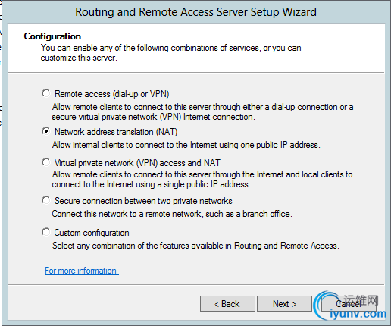The image size is (391, 326).
Task: Click the branch office description text
Action: 172,214
